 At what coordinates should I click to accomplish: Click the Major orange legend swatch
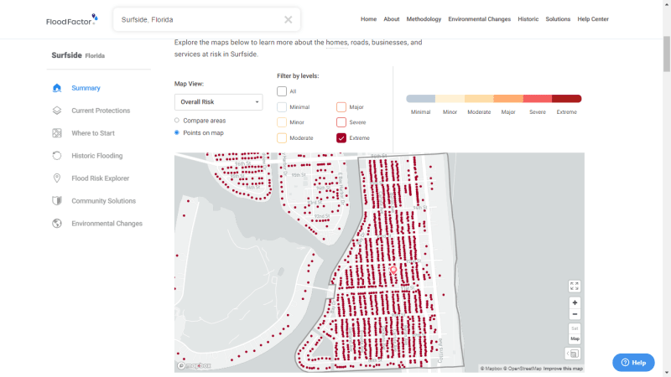tap(508, 99)
